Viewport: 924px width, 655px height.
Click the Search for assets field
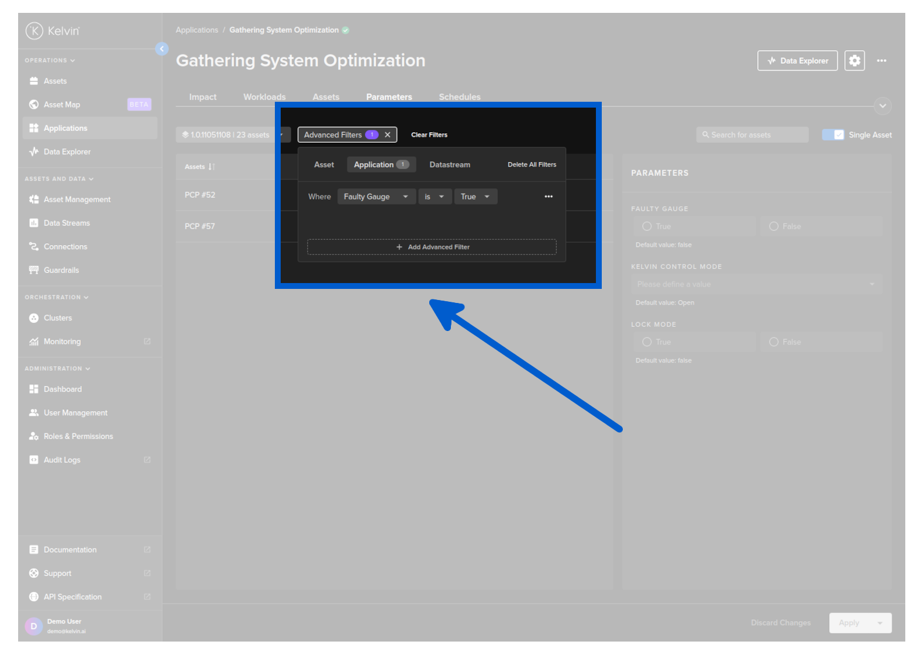[x=752, y=135]
